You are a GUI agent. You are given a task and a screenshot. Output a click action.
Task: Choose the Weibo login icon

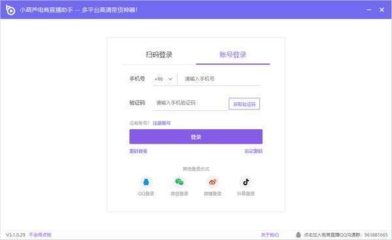pyautogui.click(x=212, y=182)
